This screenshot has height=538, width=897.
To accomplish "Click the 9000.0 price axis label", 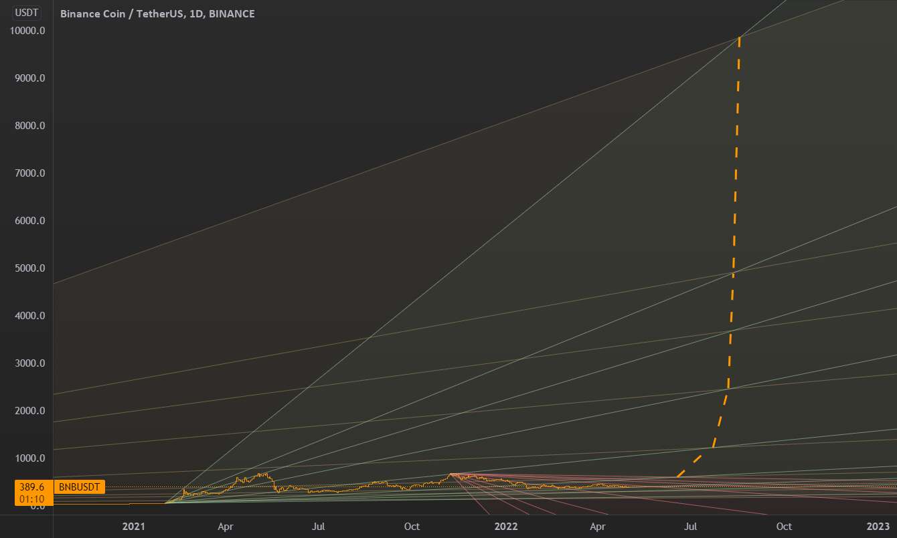I will click(29, 78).
